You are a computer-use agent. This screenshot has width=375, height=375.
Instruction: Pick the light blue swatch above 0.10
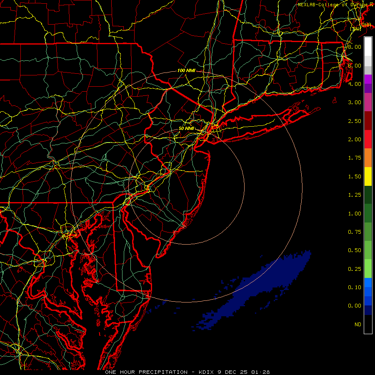pos(368,282)
